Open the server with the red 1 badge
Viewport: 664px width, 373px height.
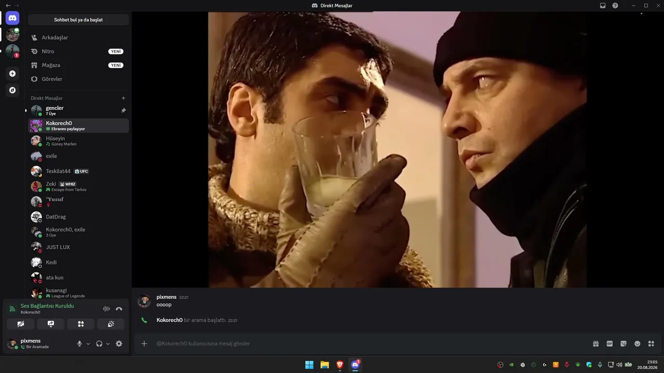12,51
